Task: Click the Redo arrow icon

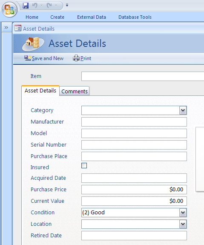Action: click(49, 6)
